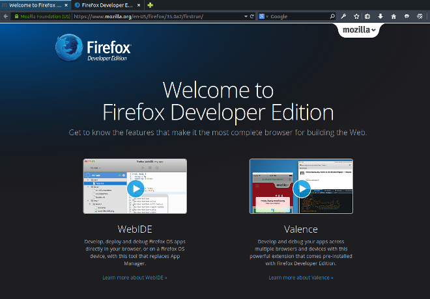Click the Mozilla Foundation (US) identity label

point(45,16)
